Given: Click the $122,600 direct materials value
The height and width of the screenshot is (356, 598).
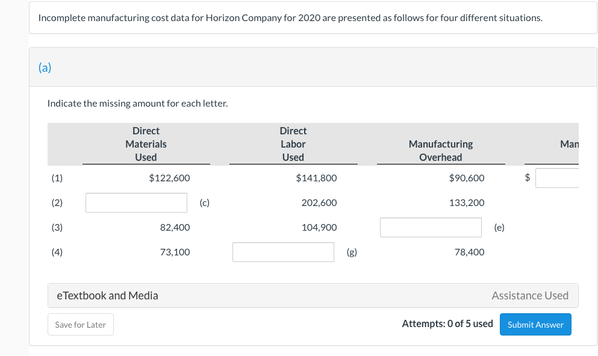Looking at the screenshot, I should (x=169, y=178).
